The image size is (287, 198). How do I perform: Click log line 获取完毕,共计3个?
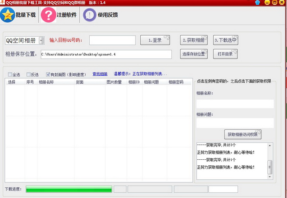[216, 145]
